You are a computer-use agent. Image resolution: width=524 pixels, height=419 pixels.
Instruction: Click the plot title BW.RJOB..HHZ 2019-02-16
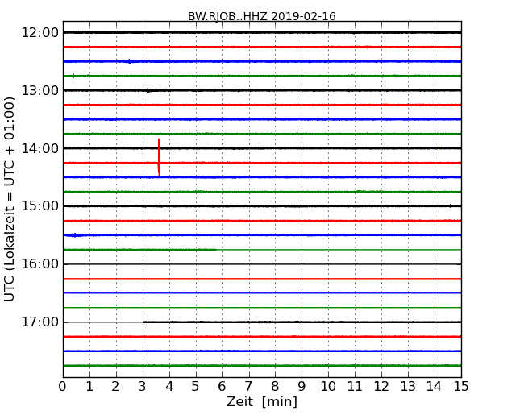click(262, 16)
